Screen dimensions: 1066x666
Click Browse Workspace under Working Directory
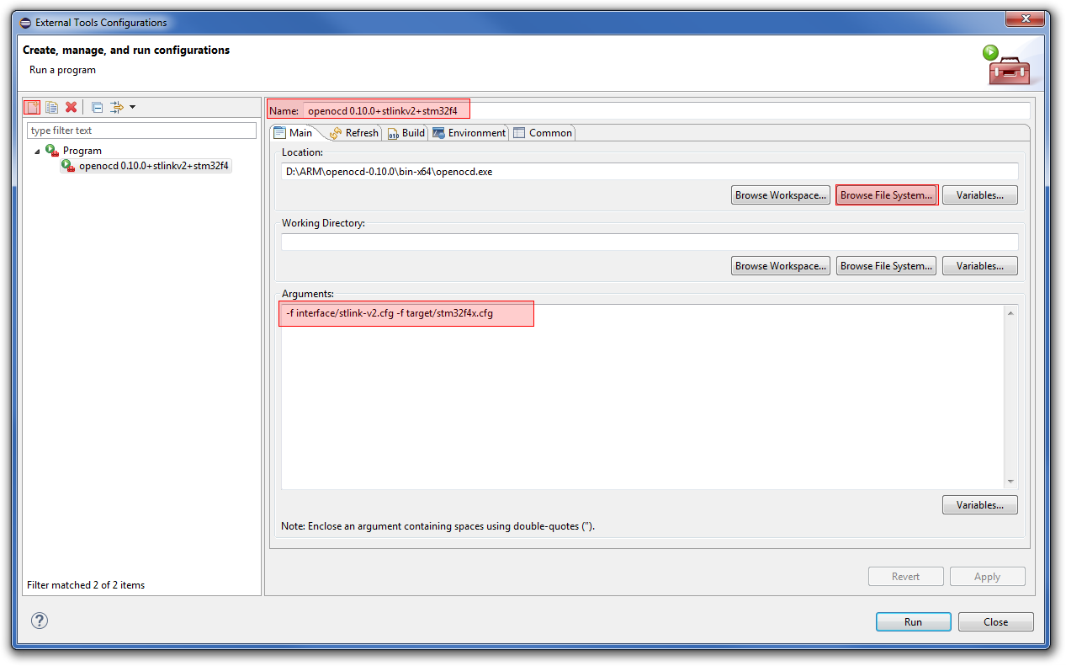[x=781, y=266]
